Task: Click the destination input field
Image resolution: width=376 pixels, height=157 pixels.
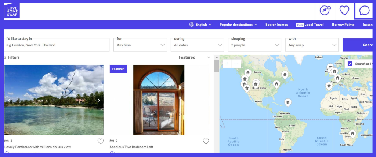Action: [57, 45]
